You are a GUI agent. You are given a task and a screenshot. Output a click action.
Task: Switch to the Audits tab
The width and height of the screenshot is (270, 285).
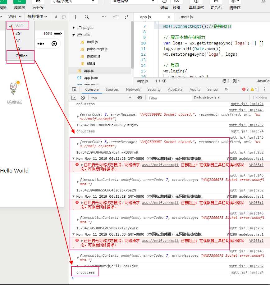pos(195,90)
